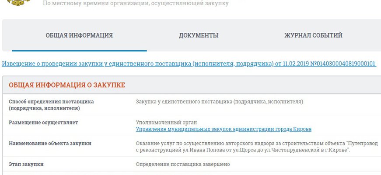Viewport: 381px width, 175px height.
Task: Click the (подрядчика, исполнителя) label line
Action: (x=44, y=108)
